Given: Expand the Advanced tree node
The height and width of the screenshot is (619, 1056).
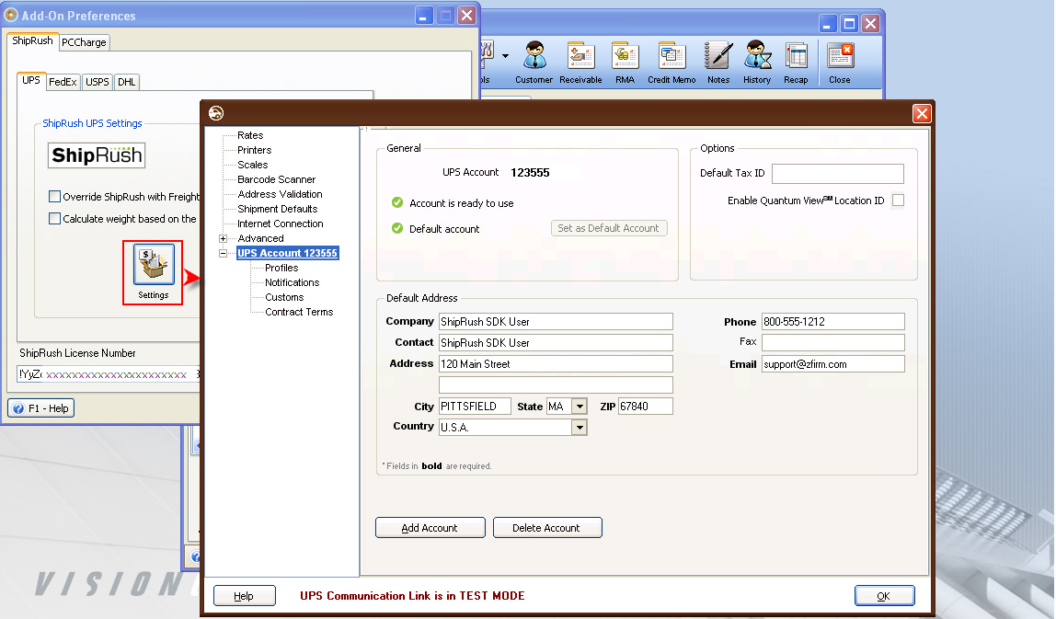Looking at the screenshot, I should coord(223,238).
